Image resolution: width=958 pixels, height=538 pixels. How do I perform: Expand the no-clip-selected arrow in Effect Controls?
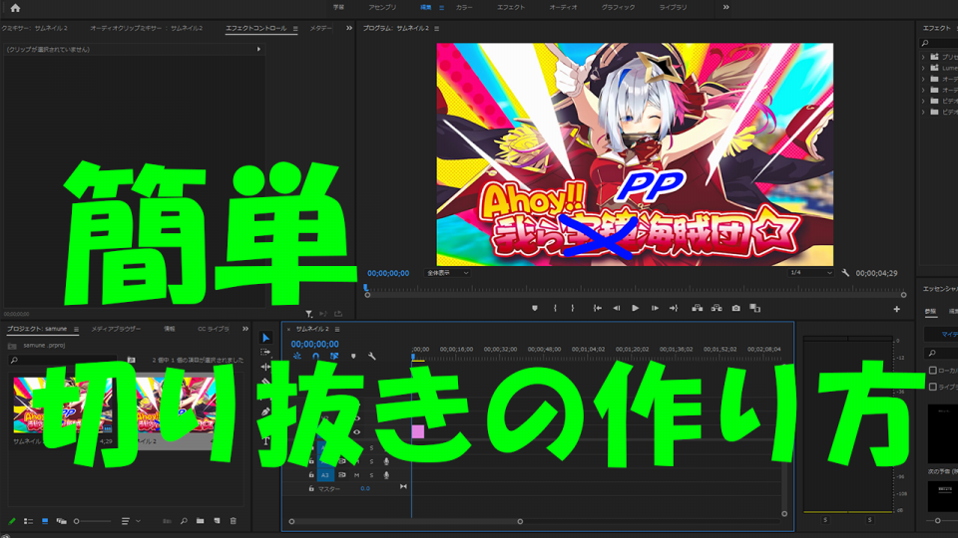pos(258,50)
